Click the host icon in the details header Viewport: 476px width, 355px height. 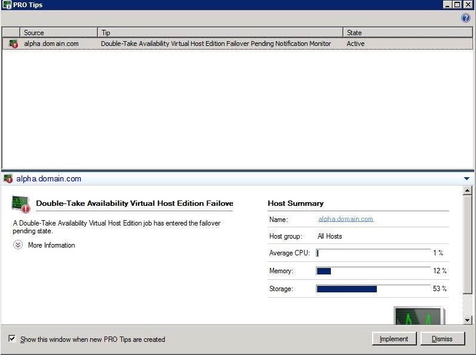pyautogui.click(x=8, y=179)
